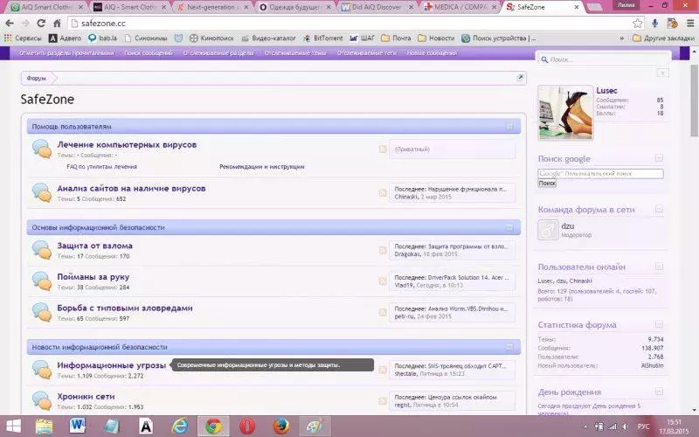699x437 pixels.
Task: Click the magnifier icon in forum search box
Action: (x=544, y=59)
